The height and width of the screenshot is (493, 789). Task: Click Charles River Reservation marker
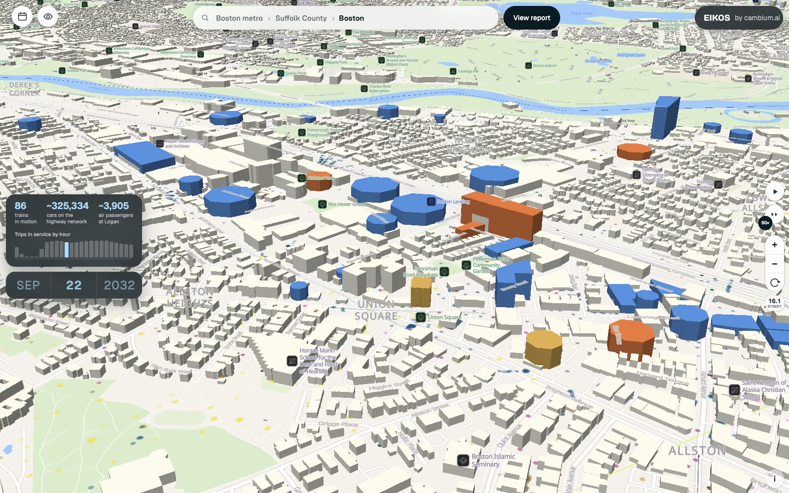pos(364,89)
